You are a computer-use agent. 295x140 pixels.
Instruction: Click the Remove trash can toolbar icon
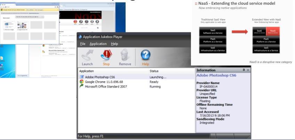tap(125, 57)
